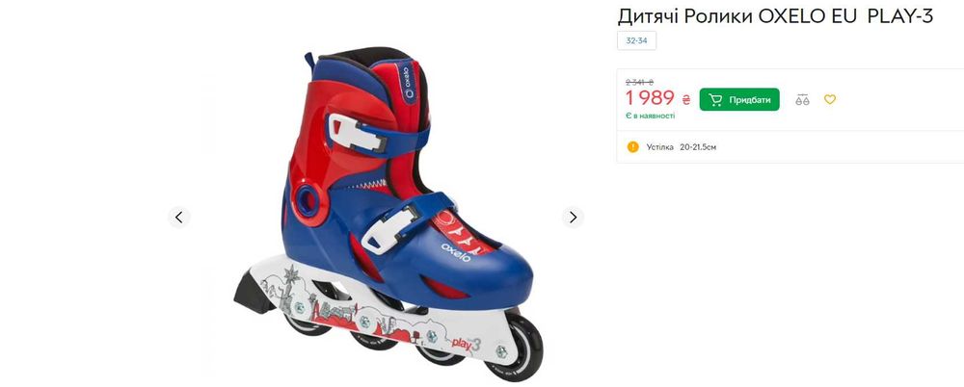The height and width of the screenshot is (387, 964).
Task: Click the Є в наявності availability label
Action: tap(651, 116)
